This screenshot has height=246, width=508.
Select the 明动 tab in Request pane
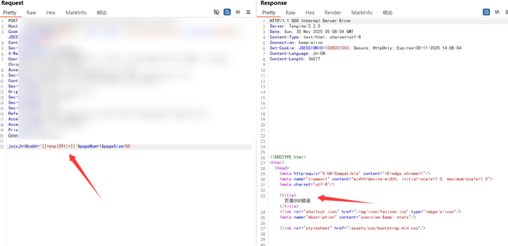coord(102,13)
